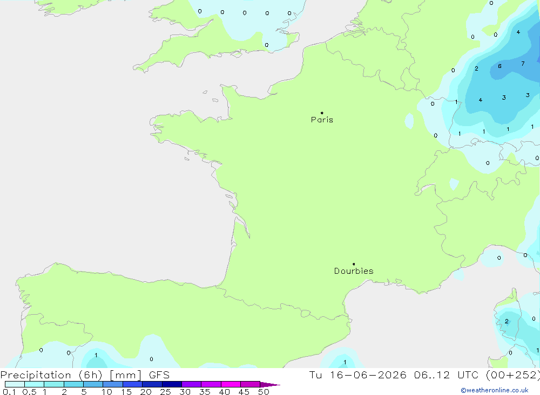The image size is (540, 395).
Task: Click the above-50 mm legend arrow tip
Action: click(270, 384)
